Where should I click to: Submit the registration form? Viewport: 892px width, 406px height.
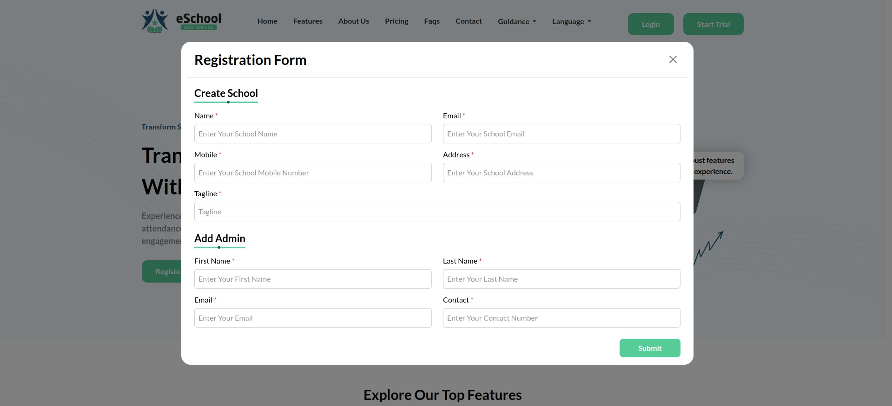649,348
